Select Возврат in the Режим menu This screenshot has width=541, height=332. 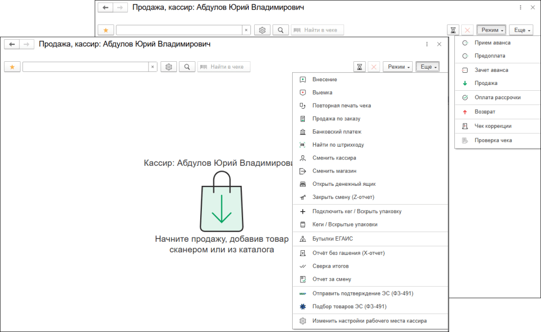[484, 112]
